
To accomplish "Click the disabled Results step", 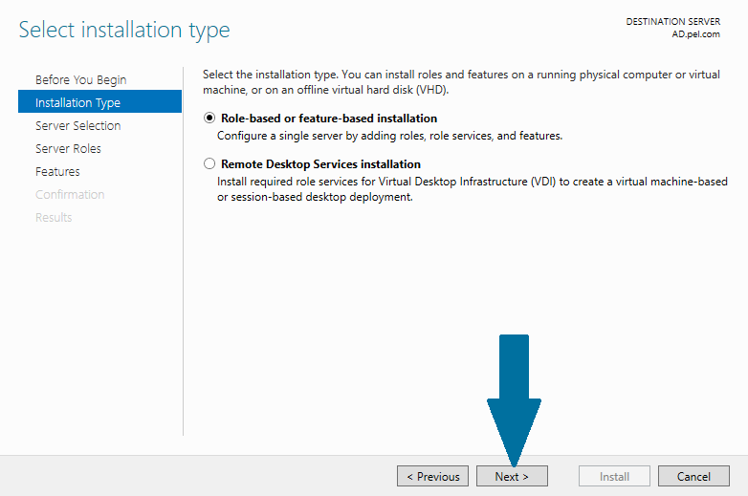I will (x=54, y=217).
